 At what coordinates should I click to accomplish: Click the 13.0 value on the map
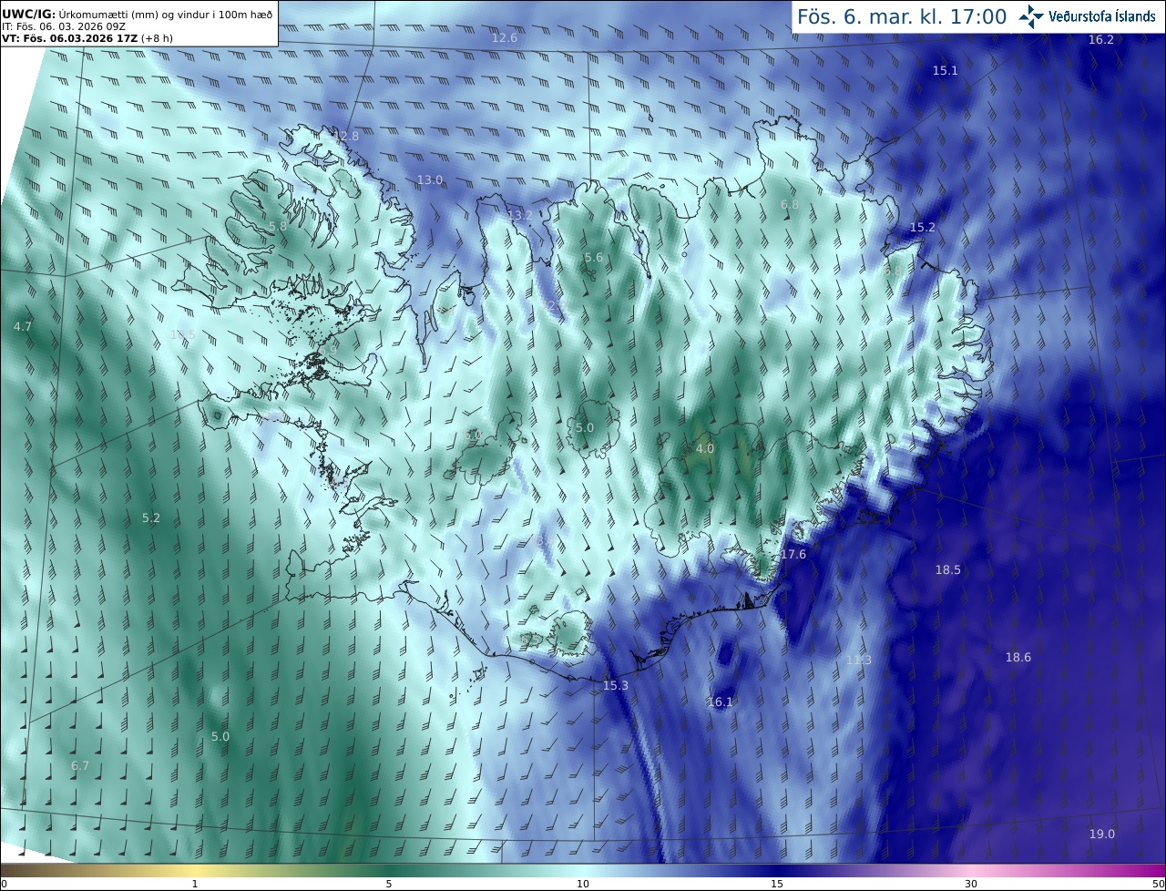430,179
